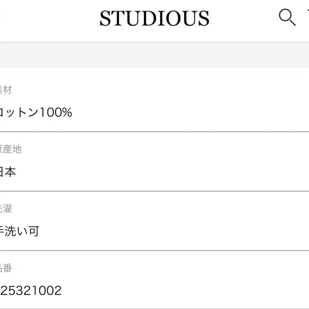
Task: Click the header's bottom border line
Action: [x=154, y=42]
